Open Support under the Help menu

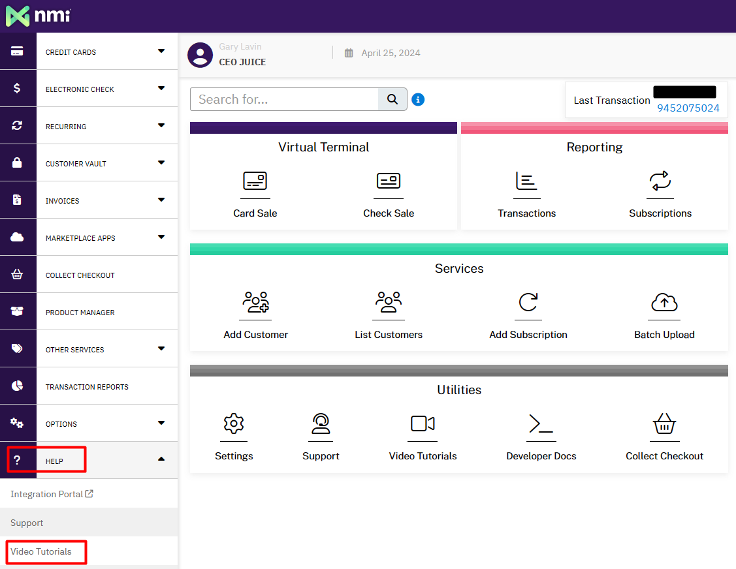tap(27, 523)
